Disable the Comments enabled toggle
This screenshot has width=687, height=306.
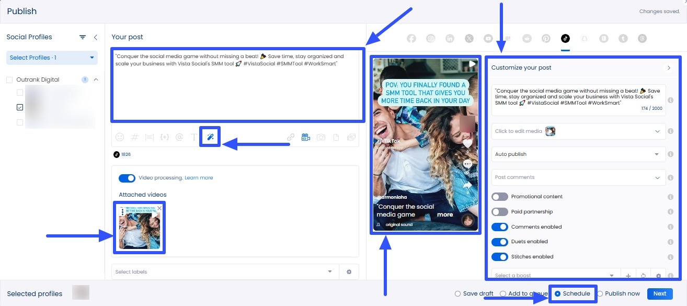point(500,226)
